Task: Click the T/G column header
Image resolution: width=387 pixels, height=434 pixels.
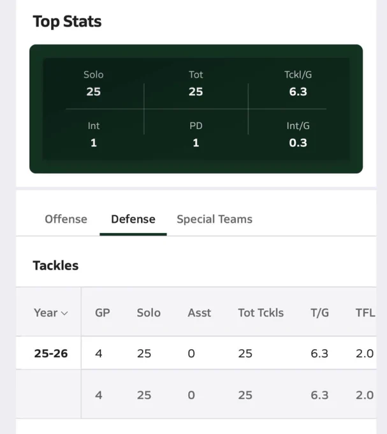Action: tap(320, 313)
